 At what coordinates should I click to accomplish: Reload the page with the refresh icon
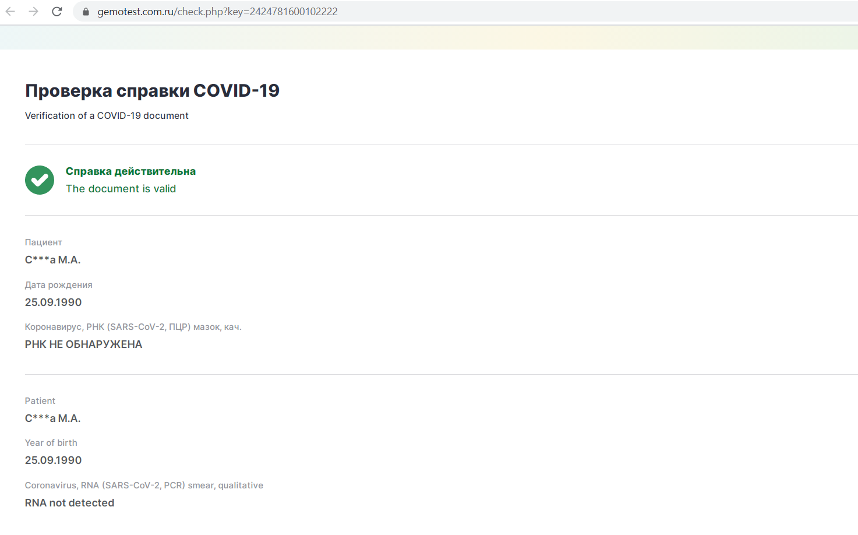(57, 12)
